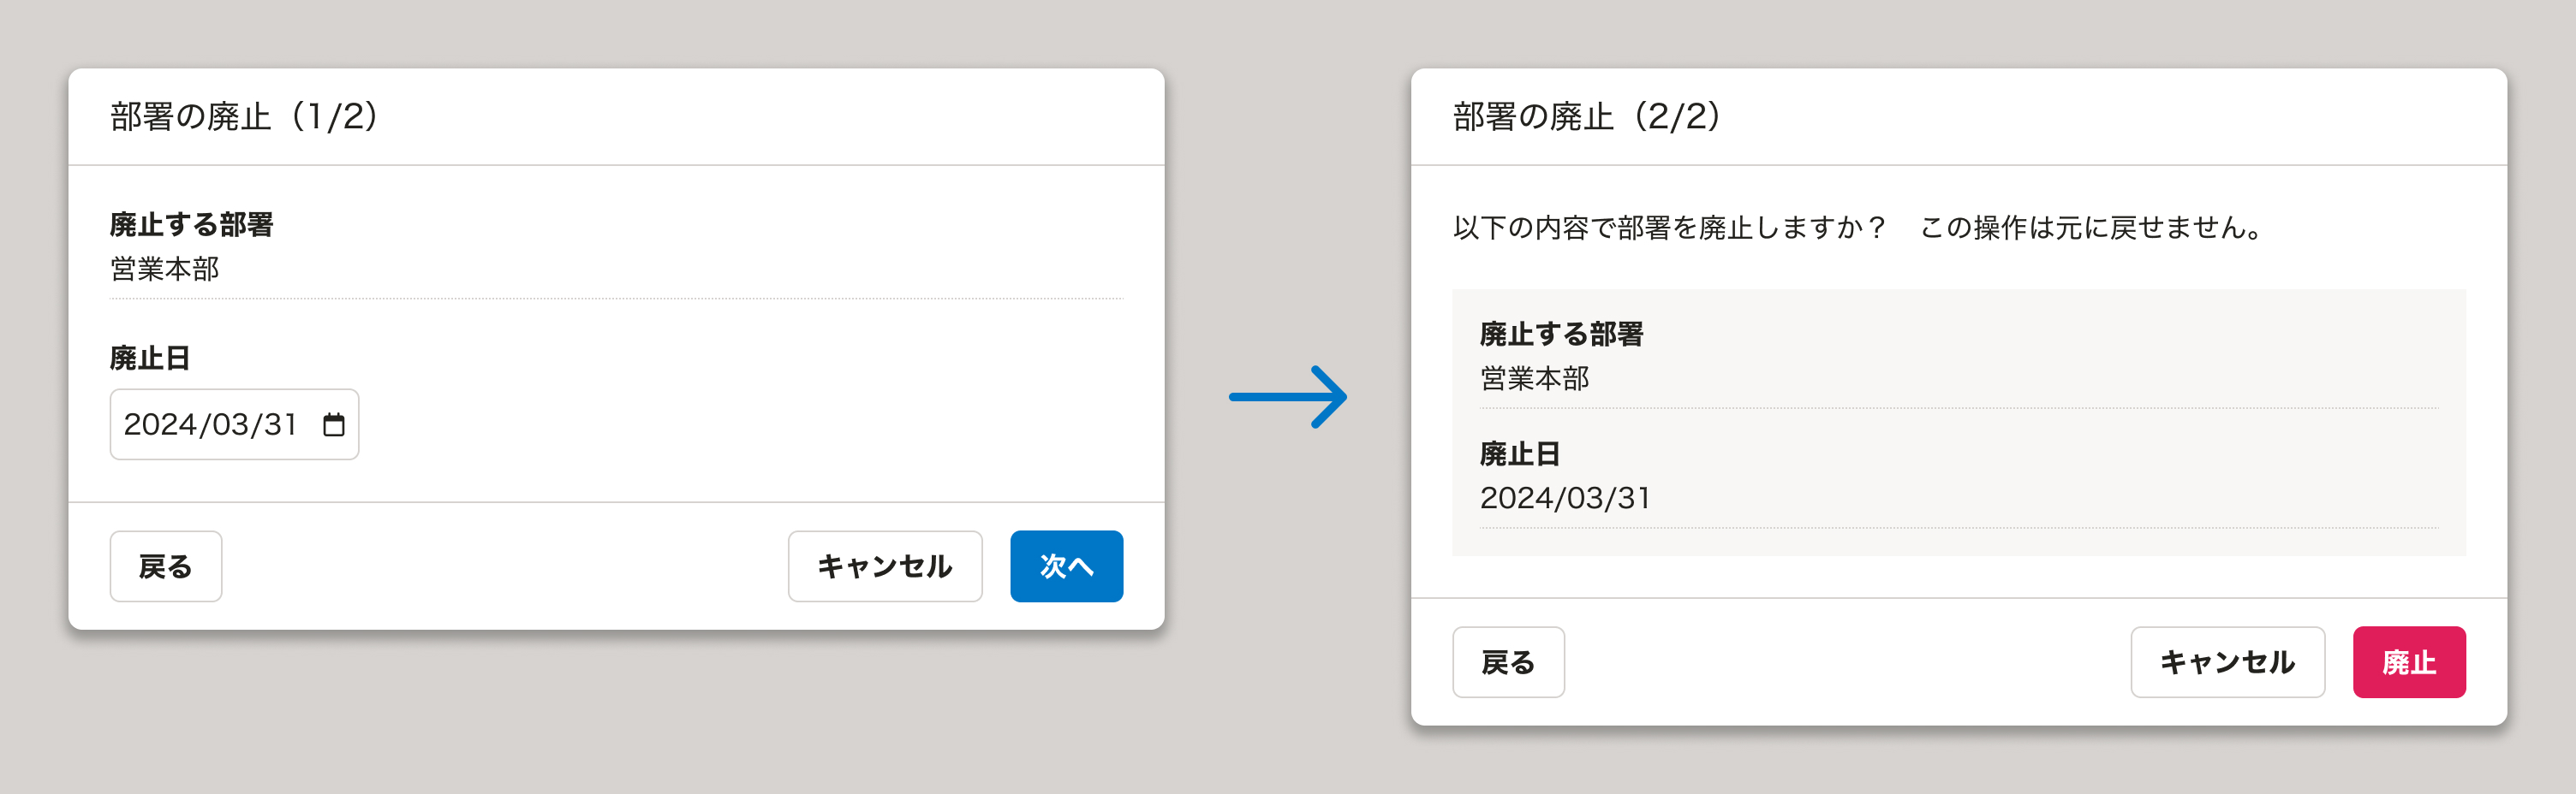This screenshot has height=794, width=2576.
Task: Click the confirmation message about irreversible operation
Action: (1858, 228)
